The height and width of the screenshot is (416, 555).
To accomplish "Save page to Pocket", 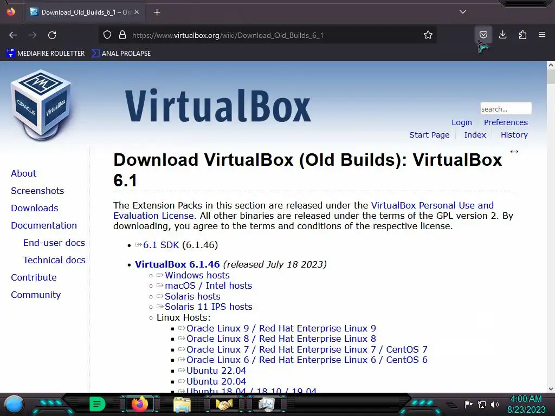I will (483, 35).
